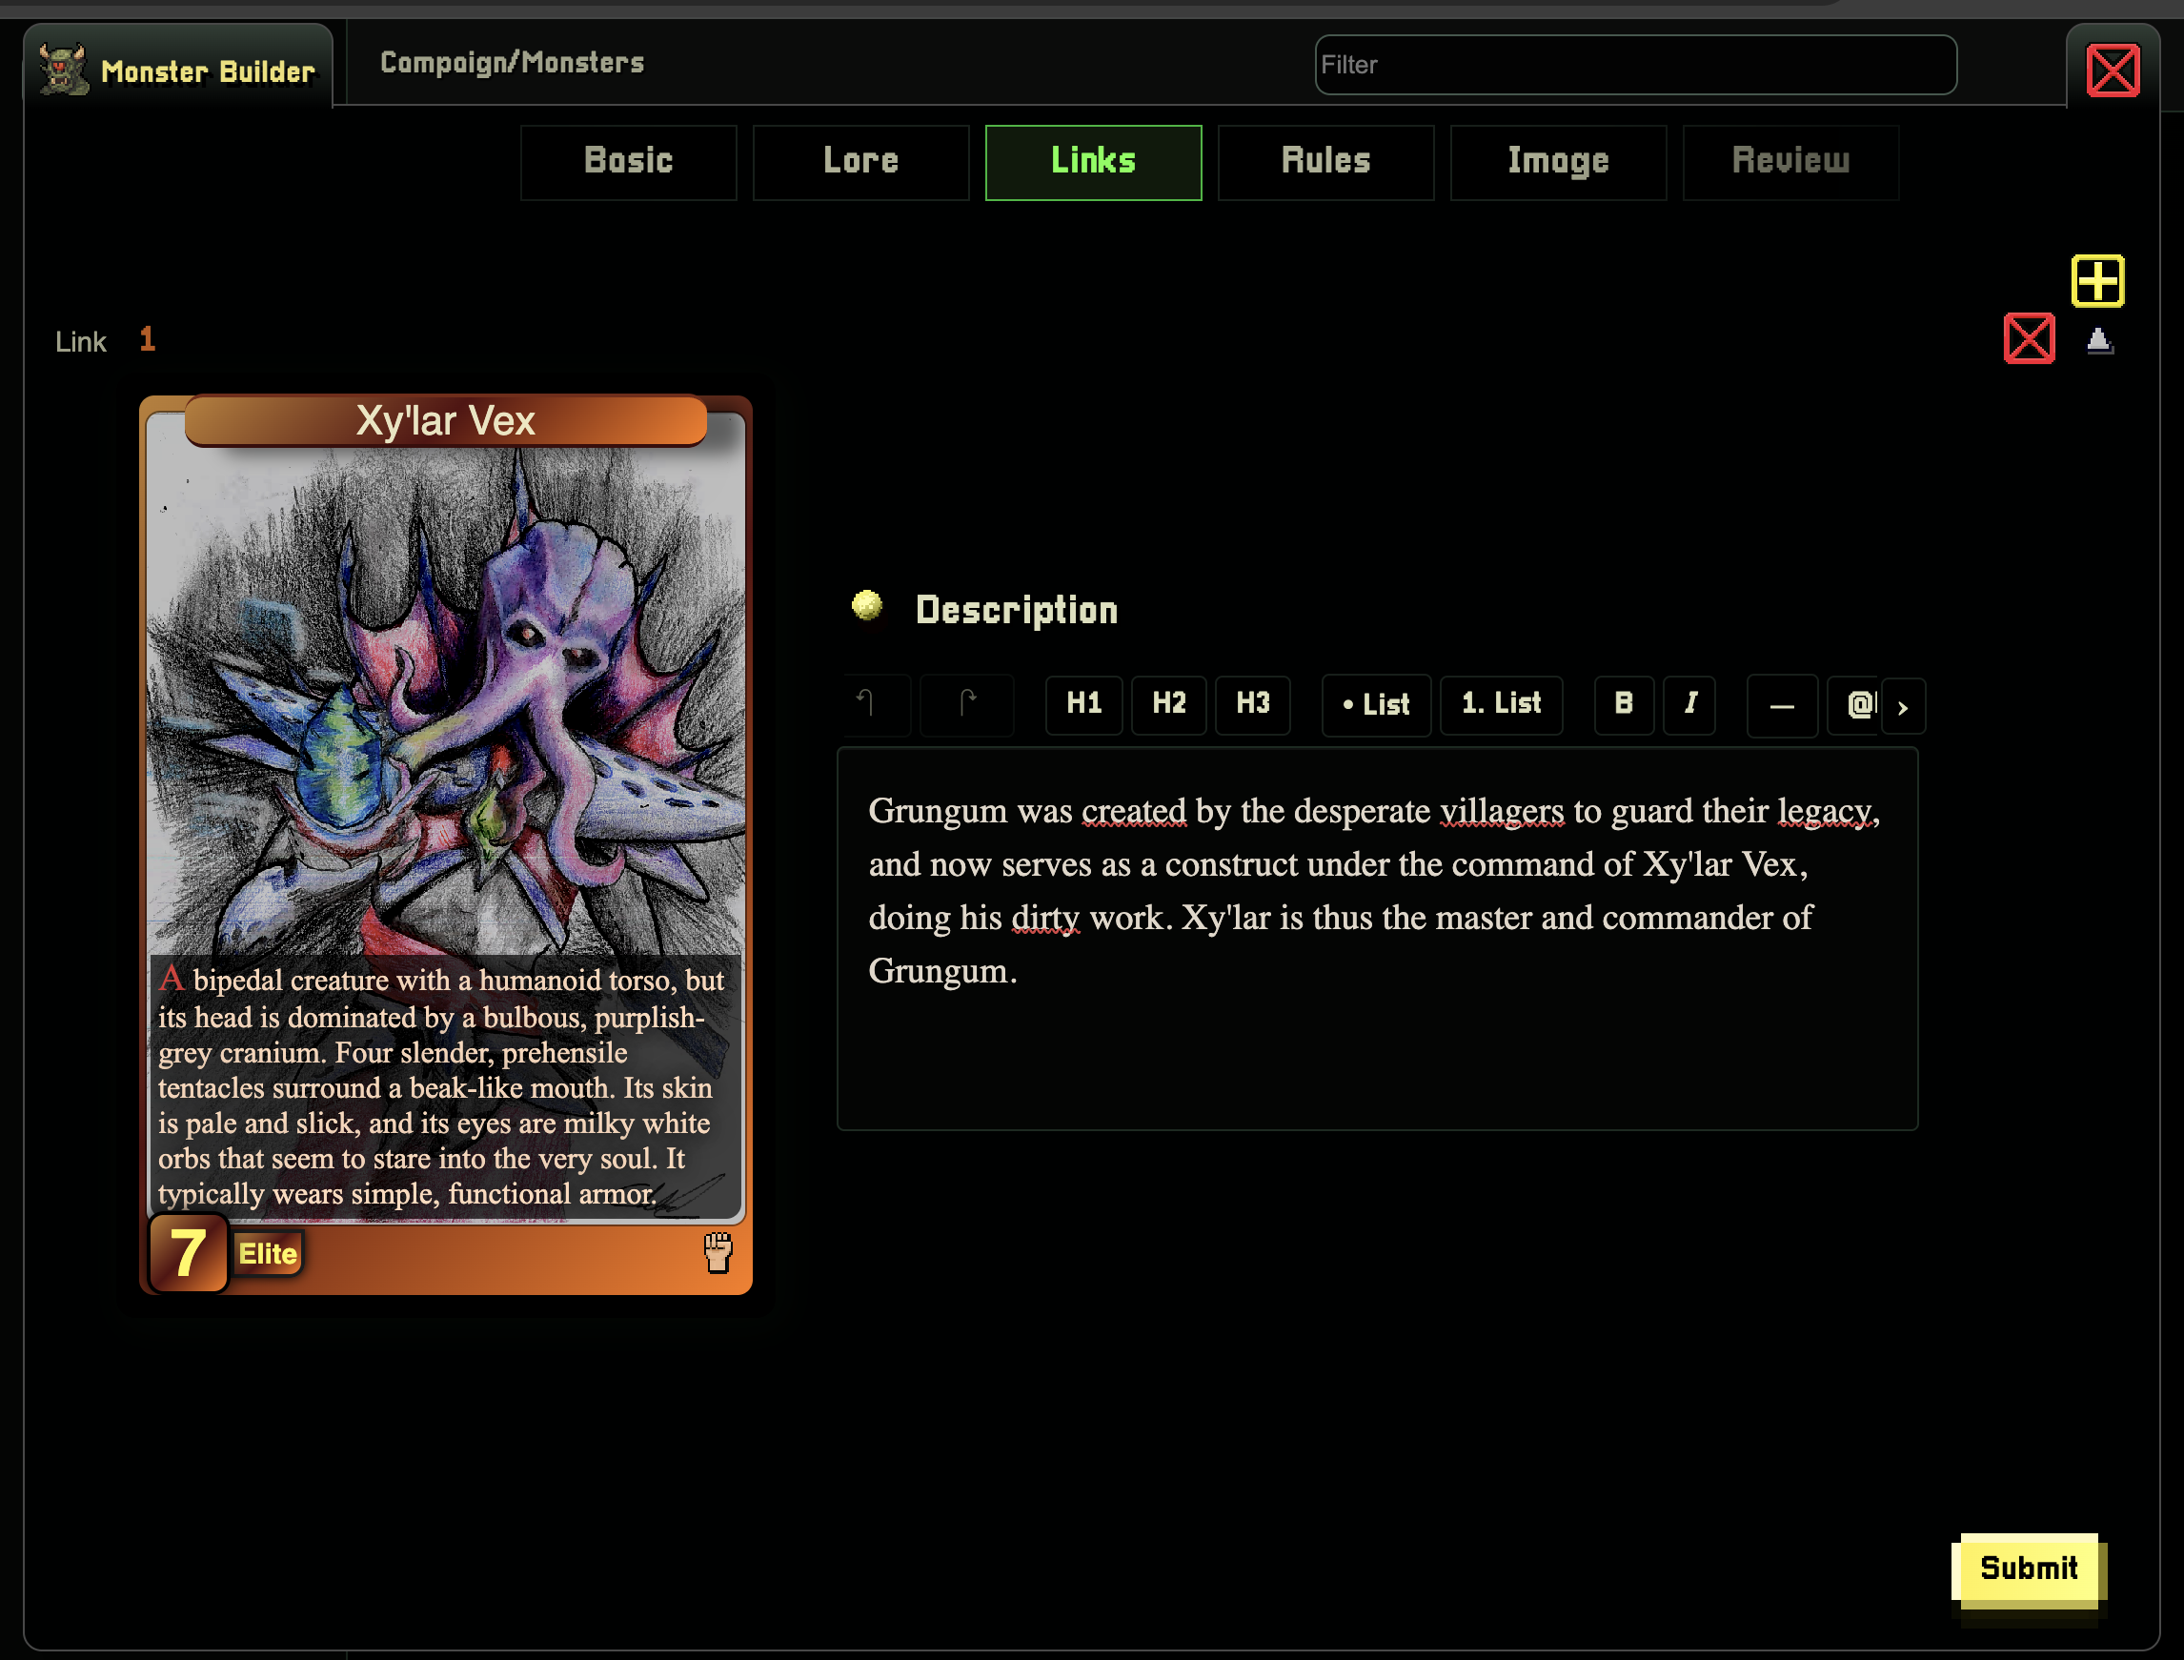
Task: Click the yellow orb beside Description
Action: 866,606
